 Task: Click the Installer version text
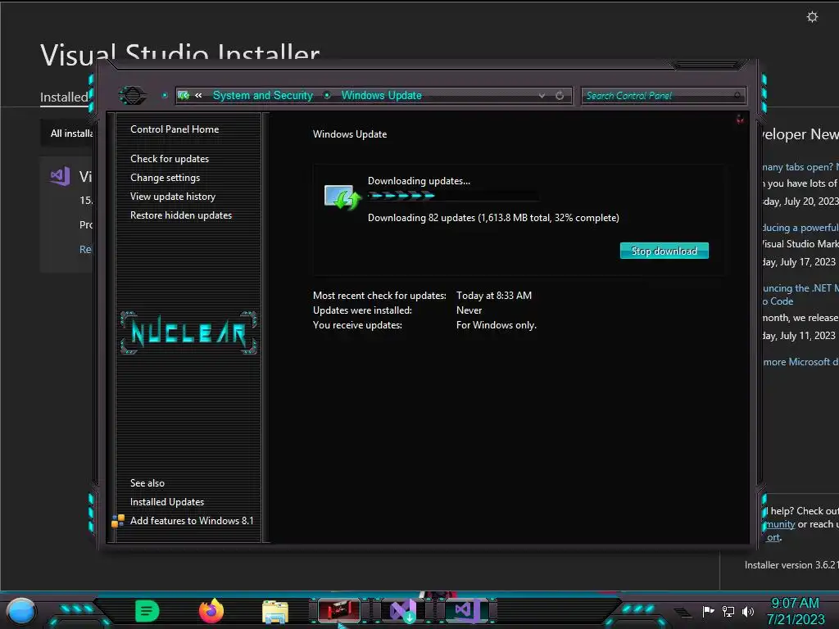(x=791, y=565)
